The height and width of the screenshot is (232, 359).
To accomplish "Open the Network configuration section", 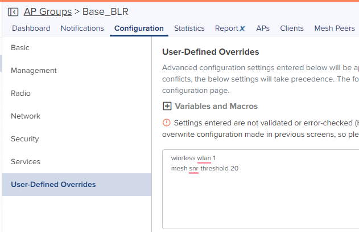I will (x=77, y=116).
